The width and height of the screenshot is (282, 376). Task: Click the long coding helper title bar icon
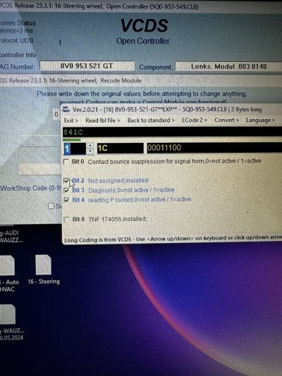tap(66, 110)
